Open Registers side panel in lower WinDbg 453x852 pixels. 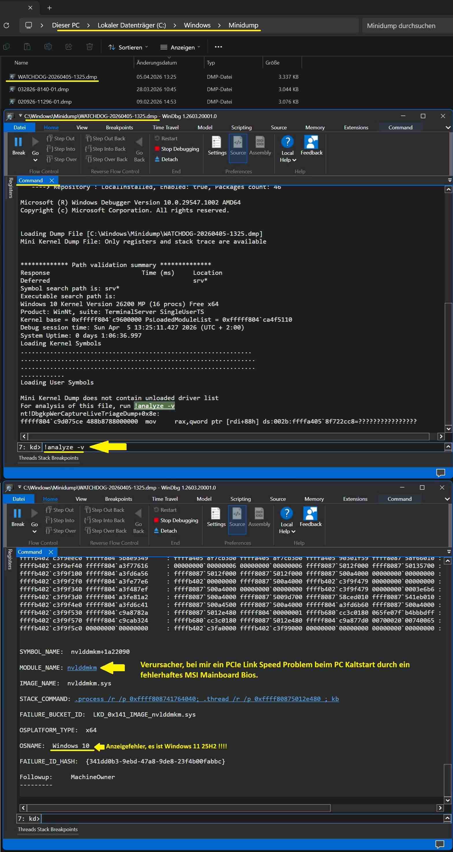(10, 559)
